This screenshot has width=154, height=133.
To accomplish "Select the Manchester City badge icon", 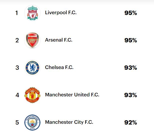I will 32,122.
